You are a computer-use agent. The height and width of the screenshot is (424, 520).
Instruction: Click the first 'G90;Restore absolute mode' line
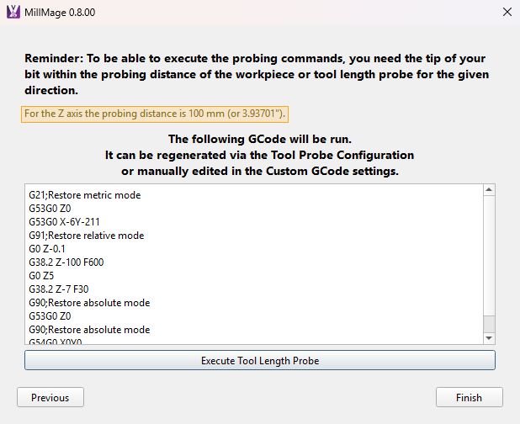pyautogui.click(x=89, y=303)
